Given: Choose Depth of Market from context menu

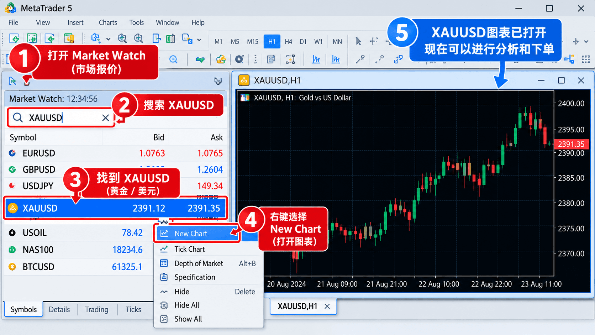Looking at the screenshot, I should (x=209, y=263).
